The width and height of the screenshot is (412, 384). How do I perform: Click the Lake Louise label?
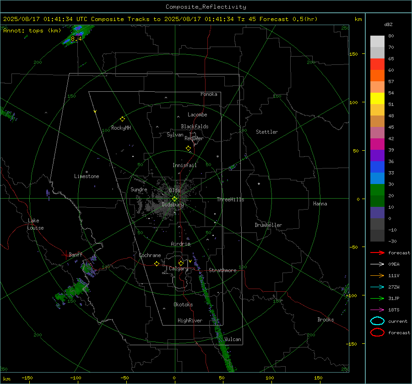(x=35, y=224)
